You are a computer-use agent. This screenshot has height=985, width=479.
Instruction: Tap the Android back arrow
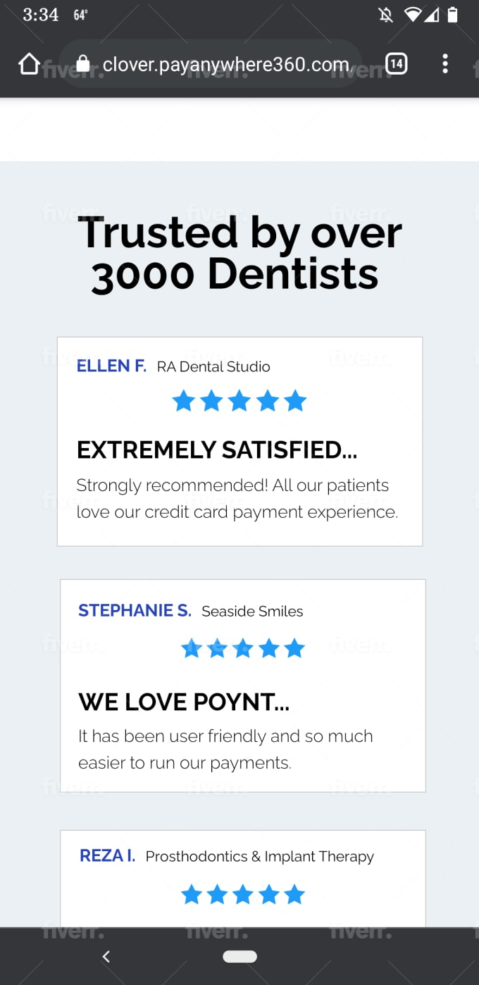click(x=106, y=956)
